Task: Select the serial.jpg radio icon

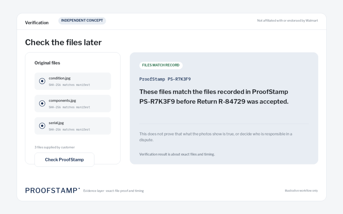Action: pos(42,126)
